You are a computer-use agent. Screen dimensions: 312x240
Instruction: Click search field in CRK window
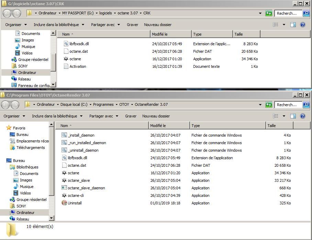(x=288, y=13)
